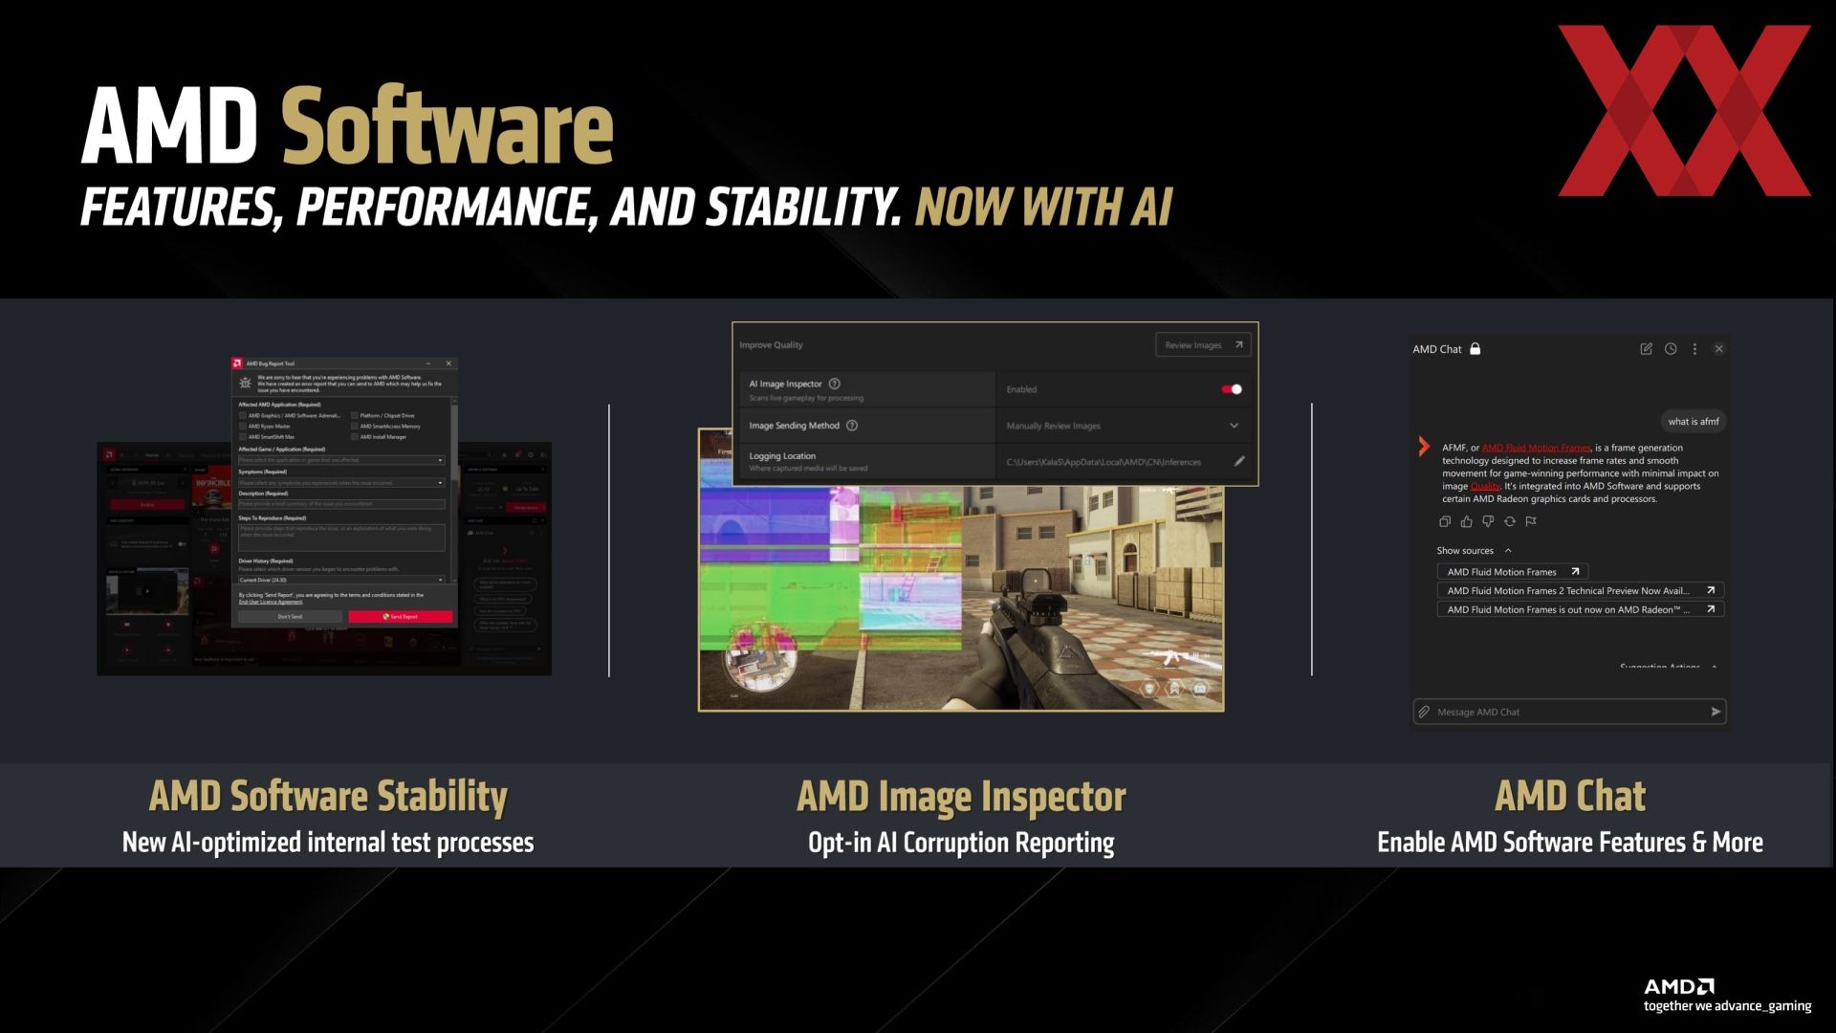Open the Driver History Current Driver dropdown
1836x1033 pixels.
(x=341, y=580)
